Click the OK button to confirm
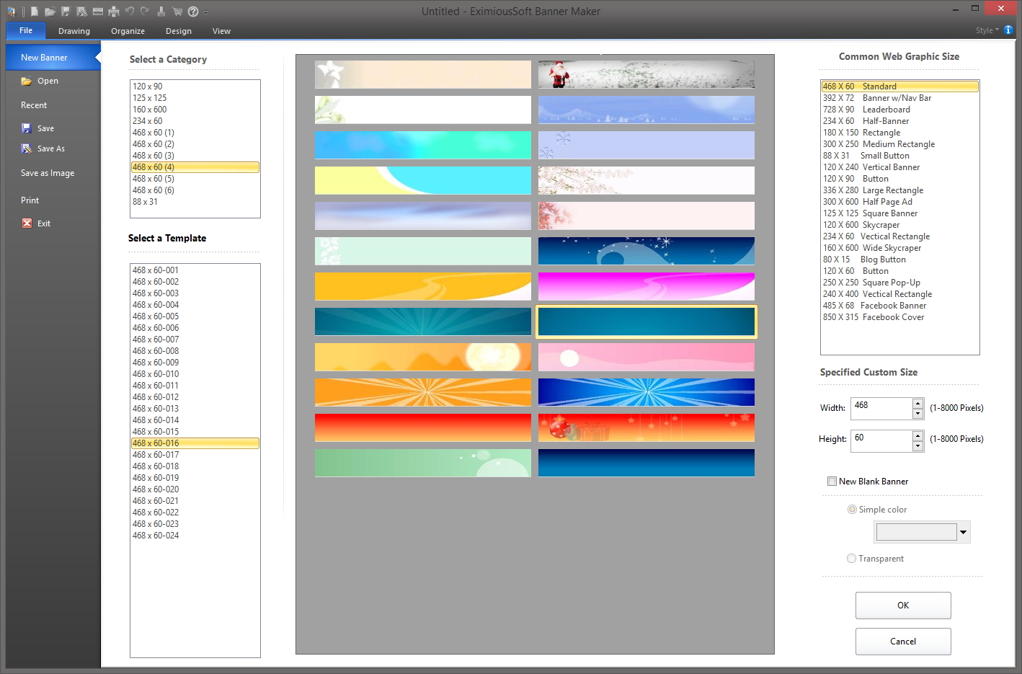This screenshot has width=1022, height=674. click(902, 606)
